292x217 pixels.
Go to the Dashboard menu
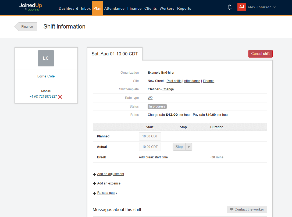tap(68, 8)
